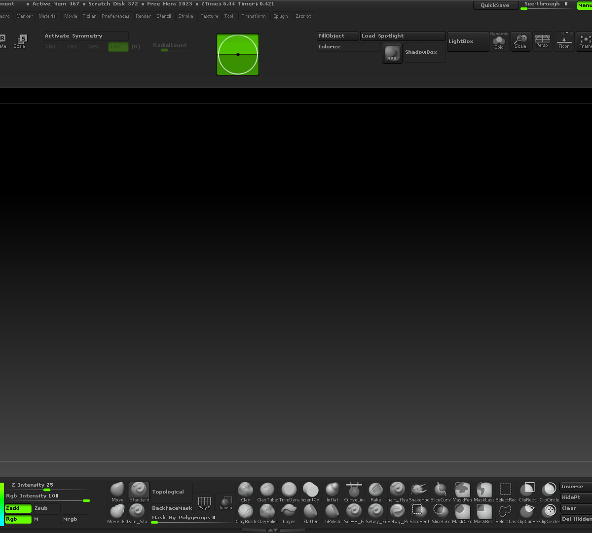Enable Zadd mode

18,508
